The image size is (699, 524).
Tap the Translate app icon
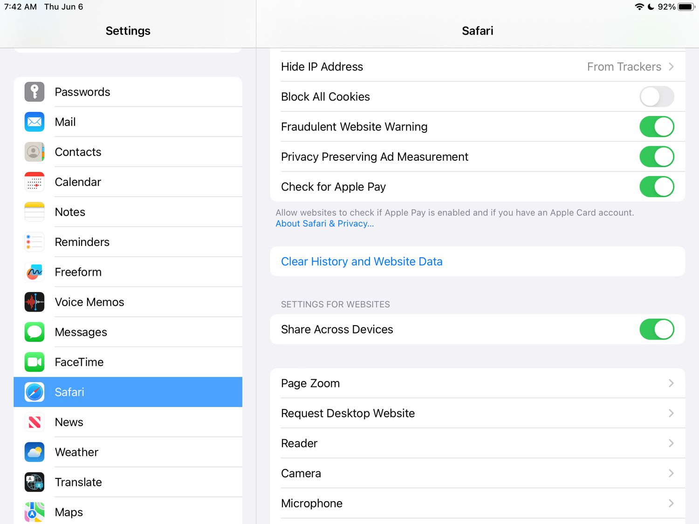pyautogui.click(x=34, y=483)
